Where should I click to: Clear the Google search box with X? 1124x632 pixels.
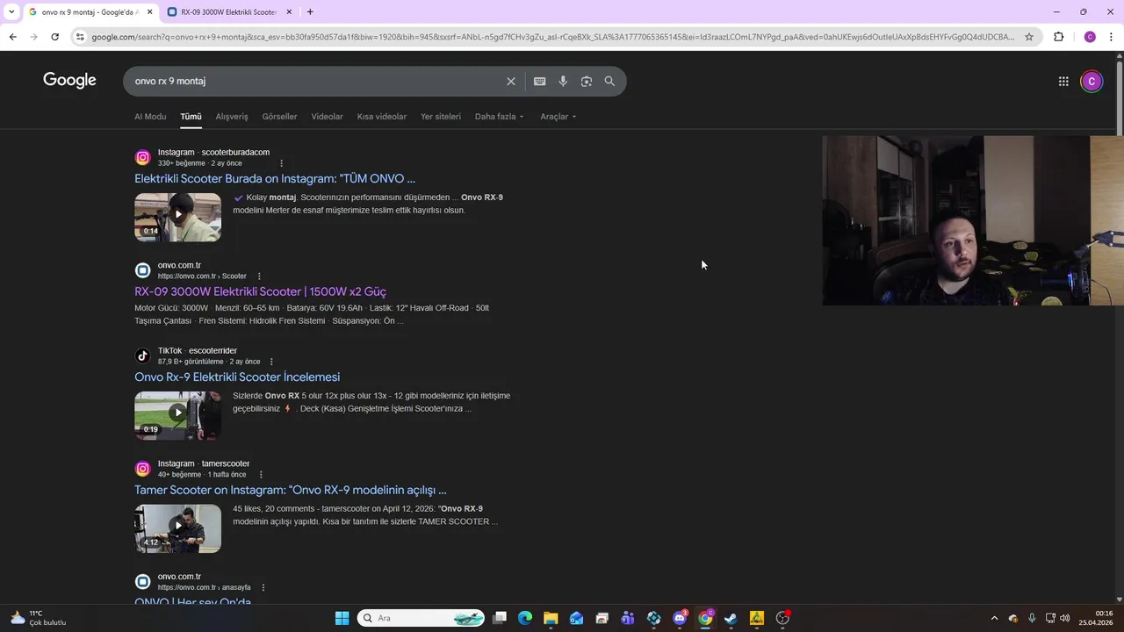[510, 81]
